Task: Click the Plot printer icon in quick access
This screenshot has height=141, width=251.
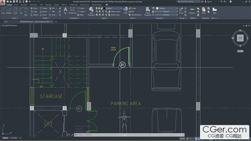Action: click(27, 2)
